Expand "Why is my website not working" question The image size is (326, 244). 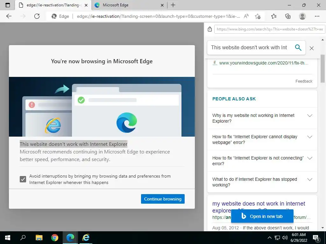tap(262, 118)
